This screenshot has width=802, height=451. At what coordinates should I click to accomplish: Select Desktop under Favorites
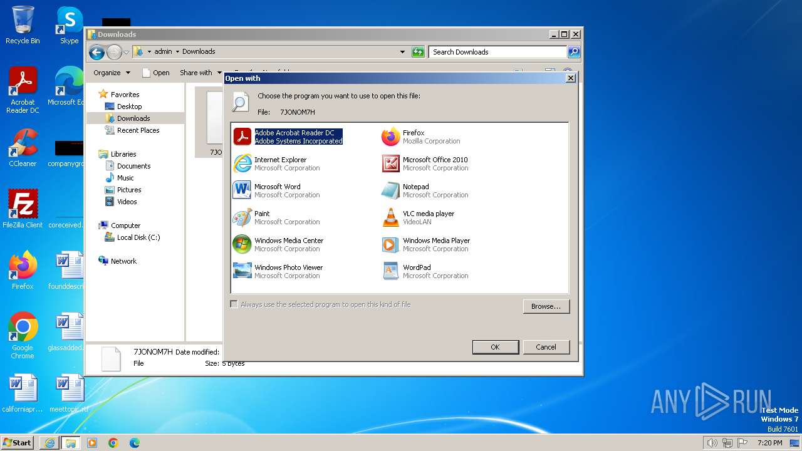click(129, 106)
